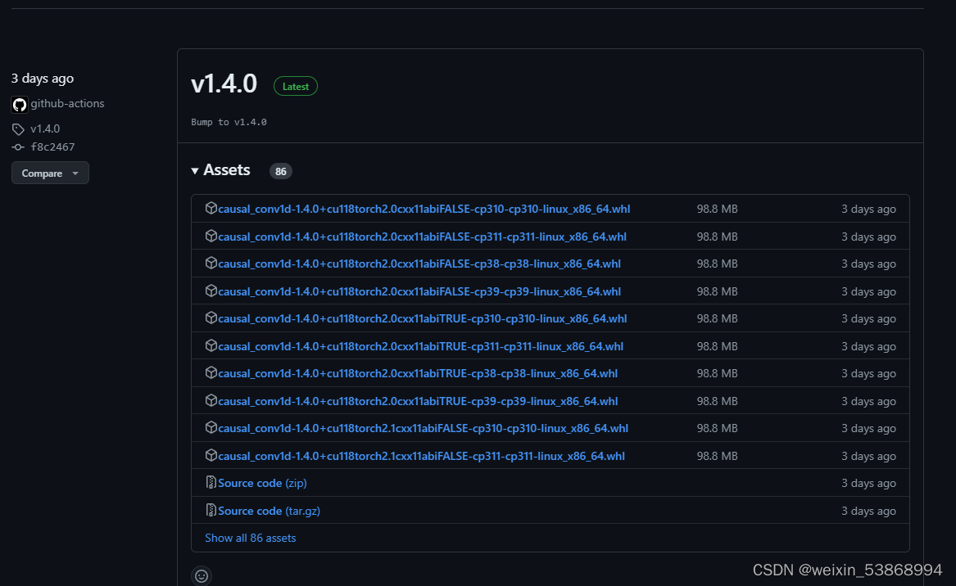
Task: Click the v1.4.0 release title
Action: point(224,83)
